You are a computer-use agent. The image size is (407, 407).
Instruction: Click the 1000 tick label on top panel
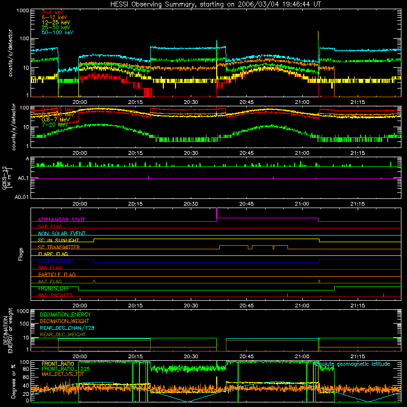click(x=23, y=11)
